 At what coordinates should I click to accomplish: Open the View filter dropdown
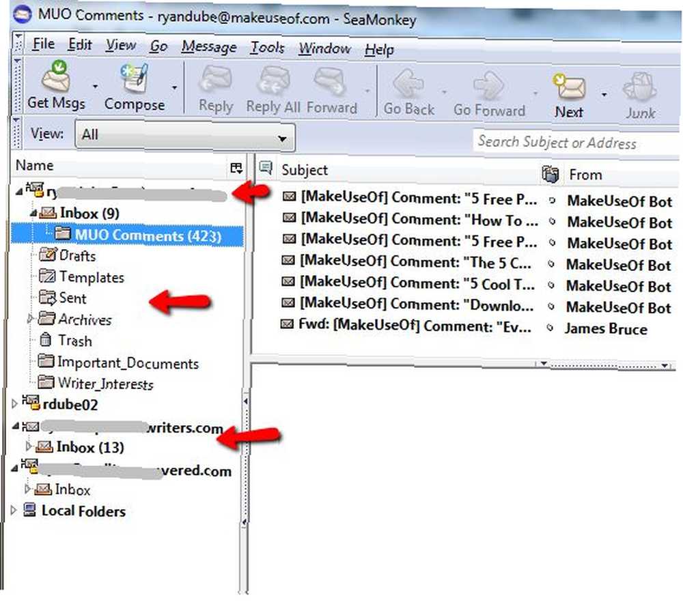[x=185, y=135]
